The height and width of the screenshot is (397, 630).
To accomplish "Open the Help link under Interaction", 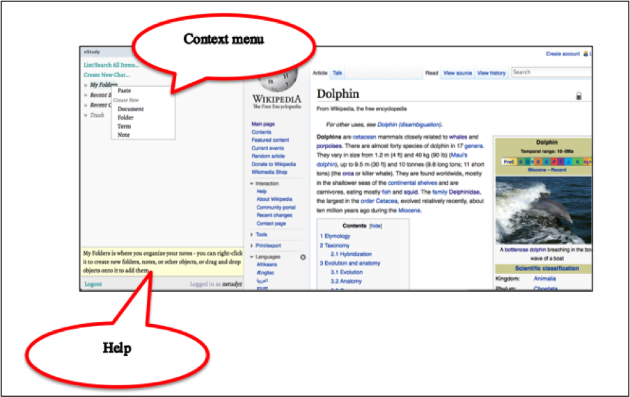I will pos(262,191).
